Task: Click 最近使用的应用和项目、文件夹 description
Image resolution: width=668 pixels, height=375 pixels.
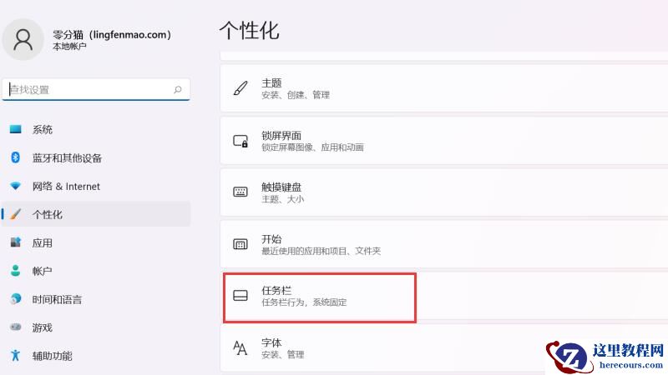Action: 321,251
